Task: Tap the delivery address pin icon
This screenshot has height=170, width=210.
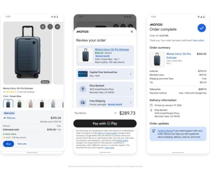Action: [83, 89]
